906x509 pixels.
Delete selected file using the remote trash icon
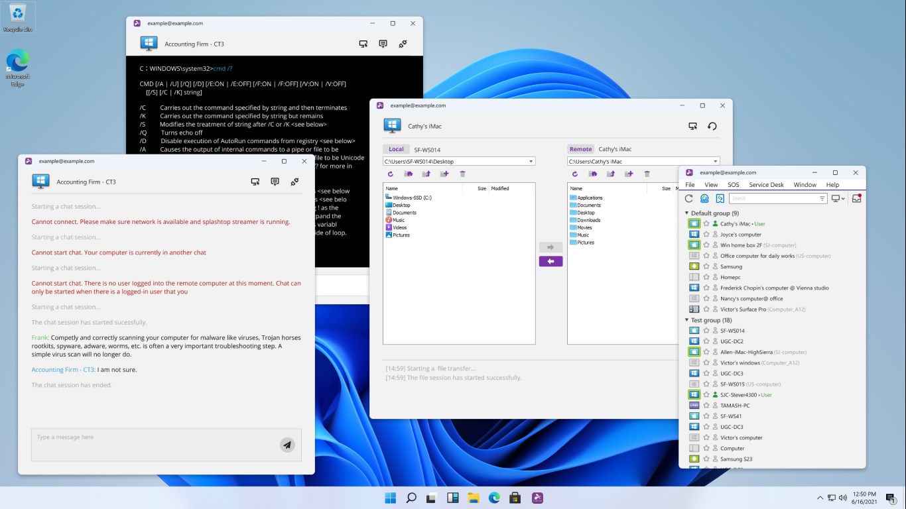pos(647,174)
